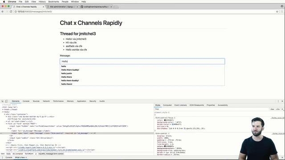Viewport: 285px width, 160px height.
Task: Click the _forms.scss source link for .form-control:focus
Action: click(278, 118)
